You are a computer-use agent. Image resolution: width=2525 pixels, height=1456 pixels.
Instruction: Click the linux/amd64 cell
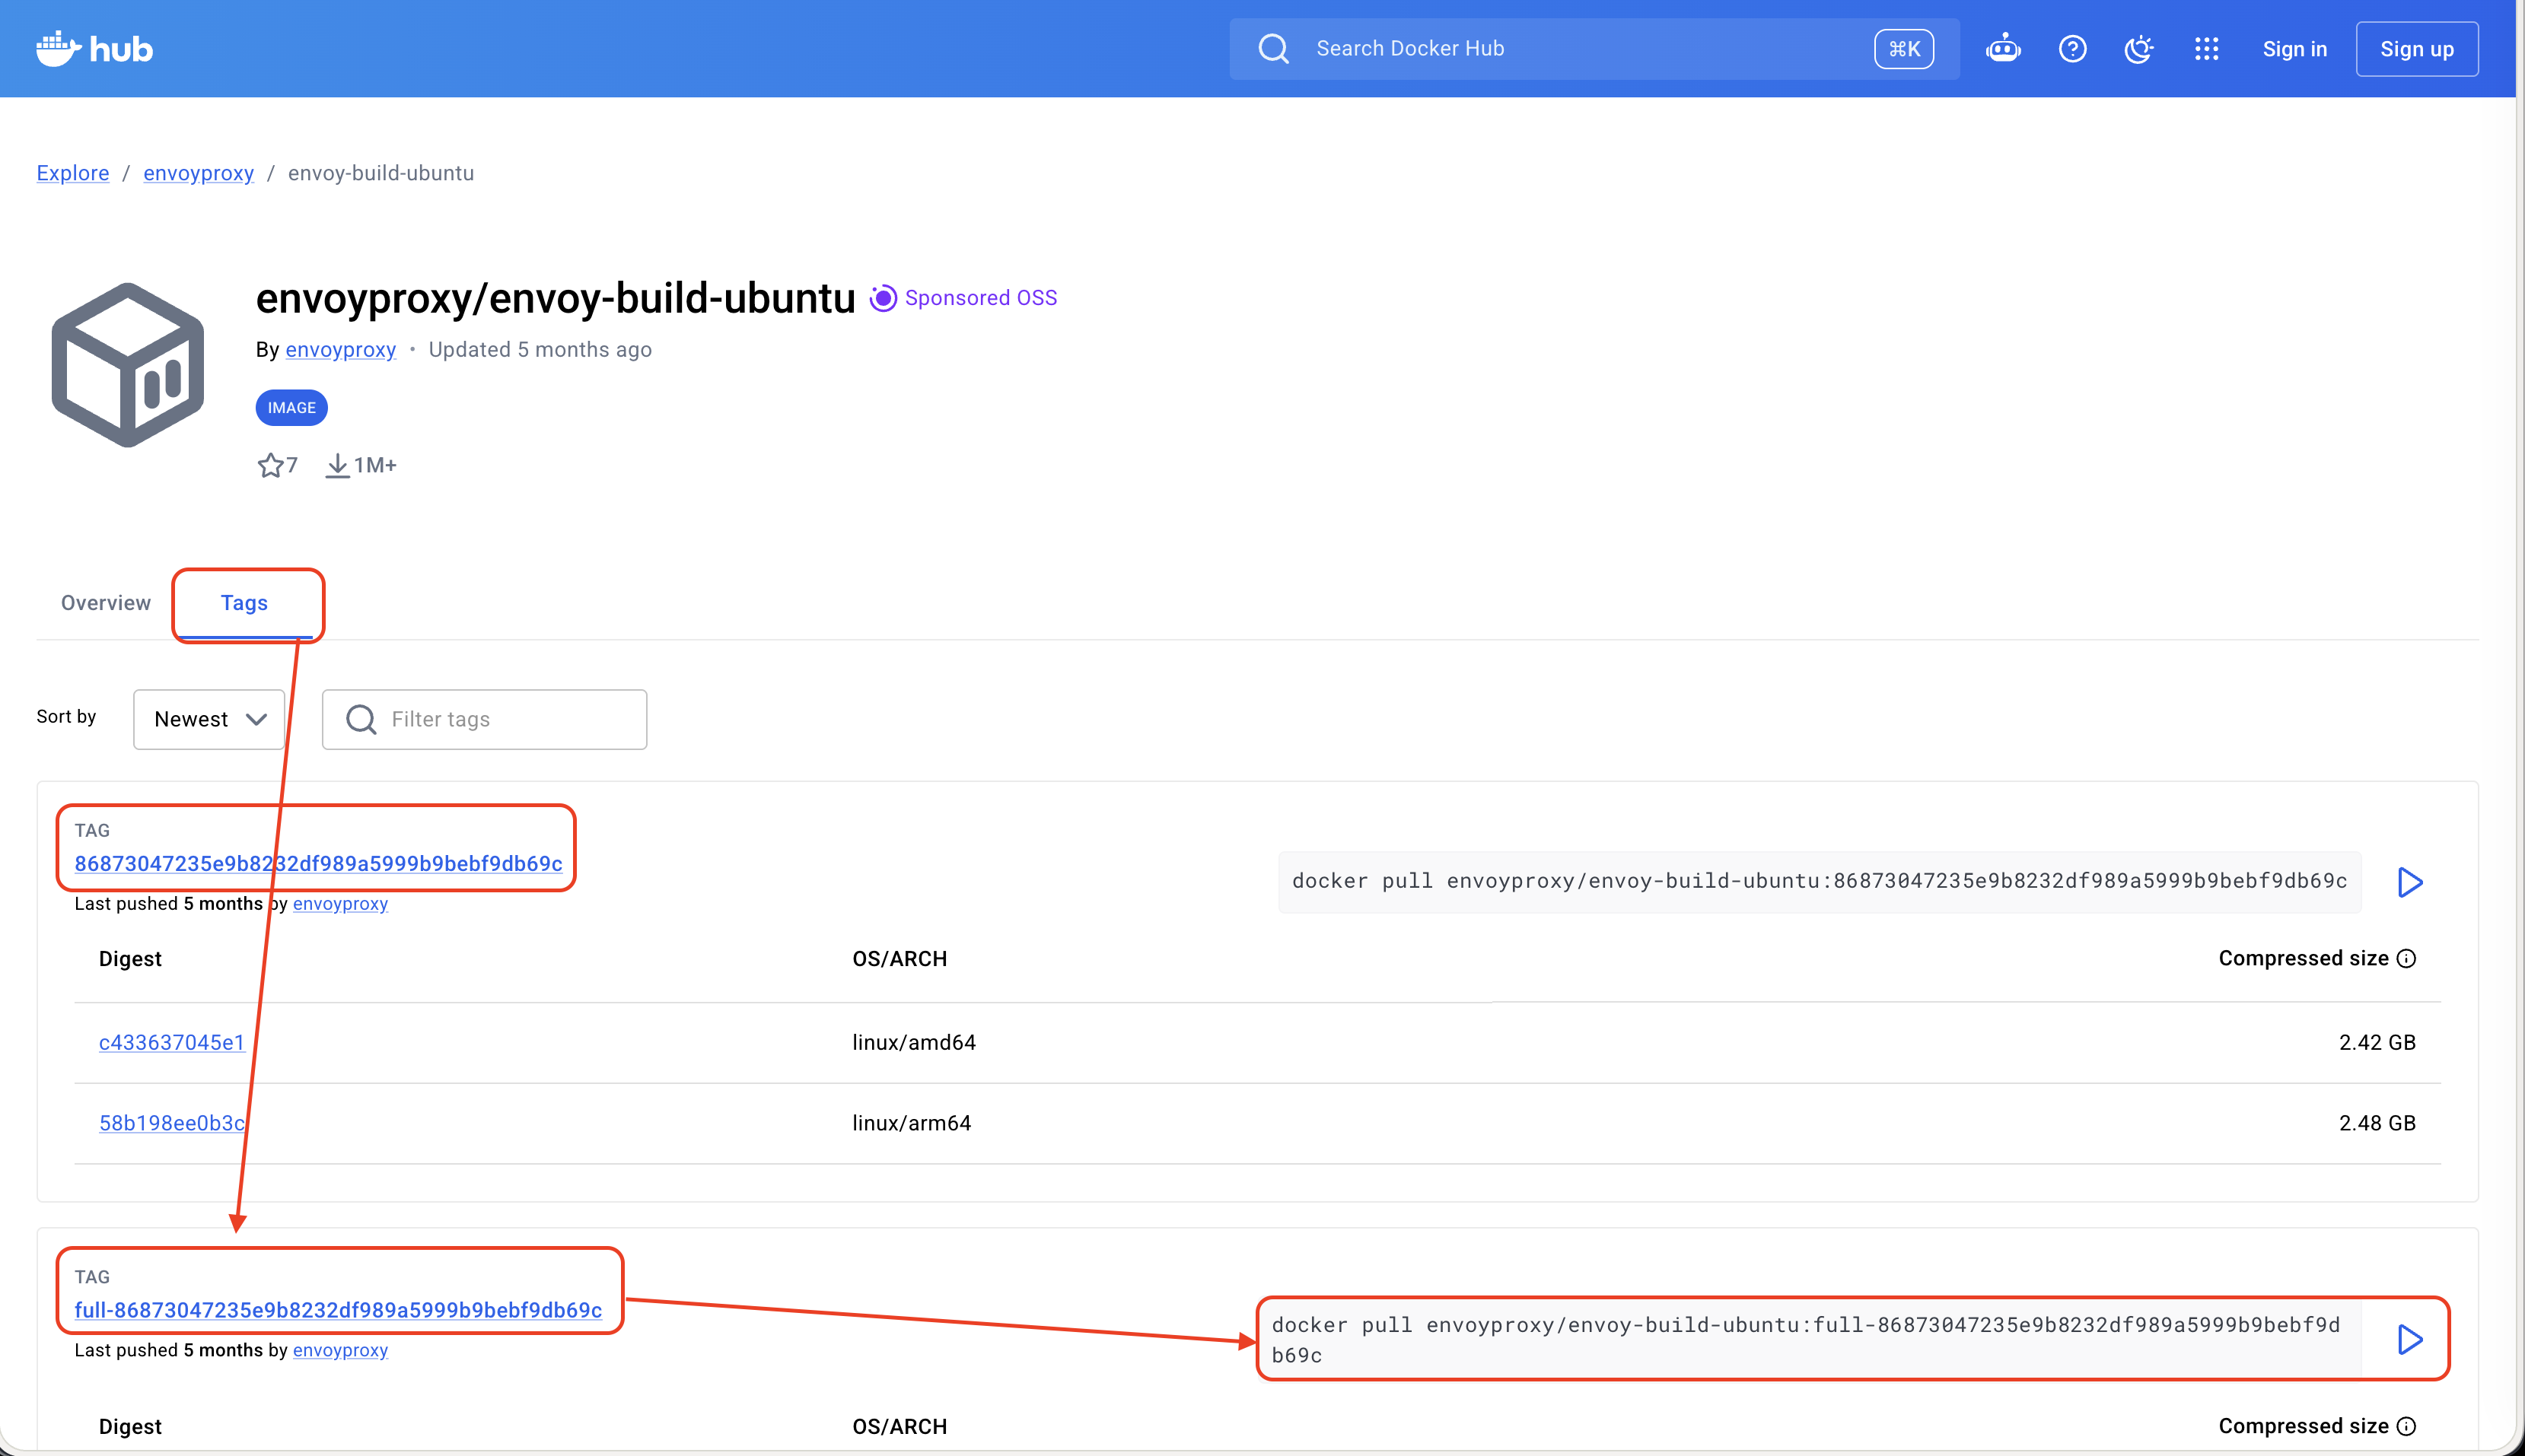(x=913, y=1042)
